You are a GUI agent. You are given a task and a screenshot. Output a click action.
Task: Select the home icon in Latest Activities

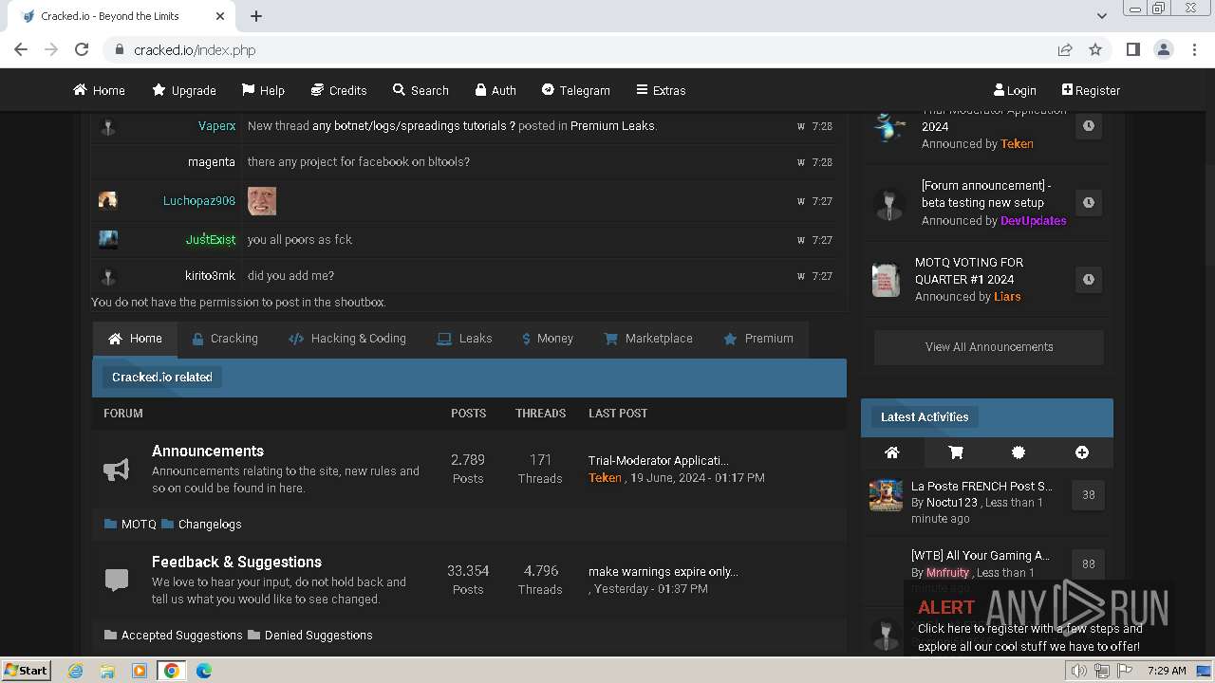891,452
